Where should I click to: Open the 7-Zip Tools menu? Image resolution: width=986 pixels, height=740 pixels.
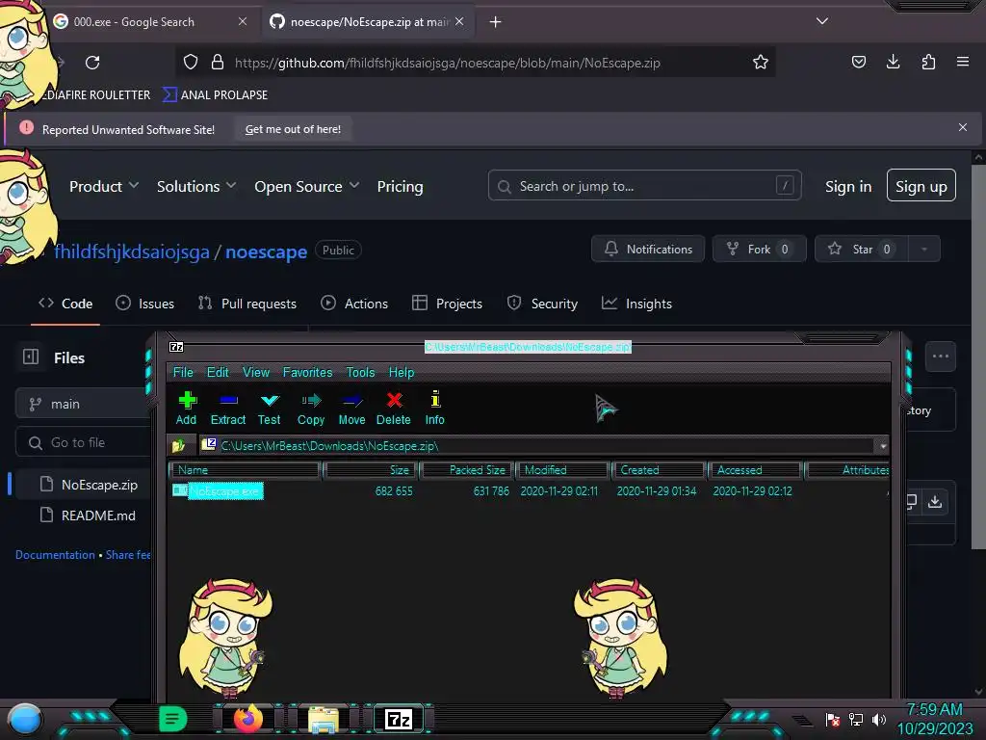coord(360,372)
